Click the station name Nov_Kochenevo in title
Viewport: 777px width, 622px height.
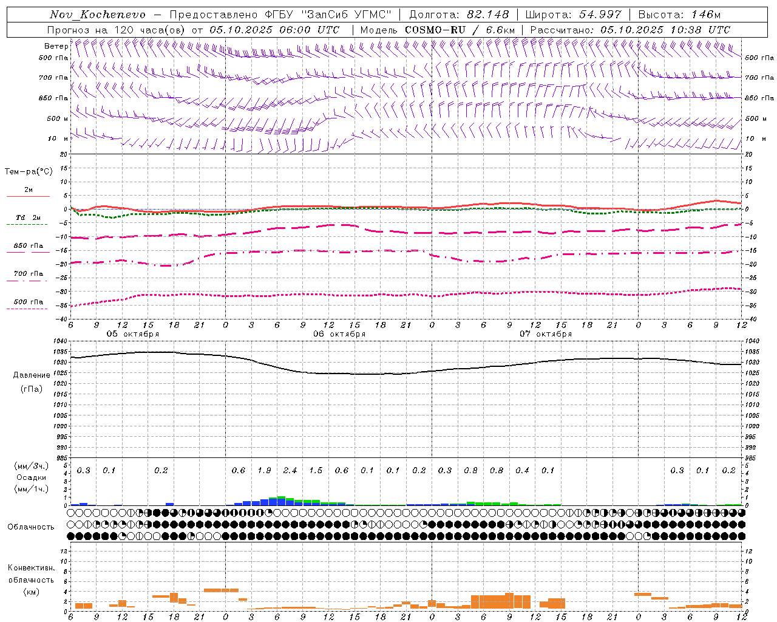98,15
